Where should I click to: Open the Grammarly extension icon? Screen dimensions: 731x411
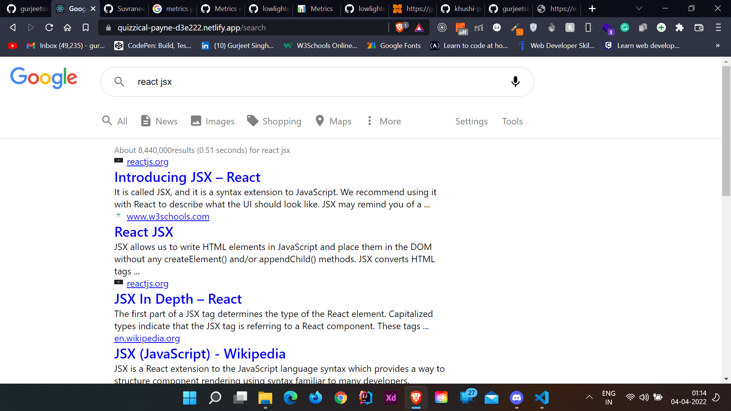pyautogui.click(x=625, y=27)
